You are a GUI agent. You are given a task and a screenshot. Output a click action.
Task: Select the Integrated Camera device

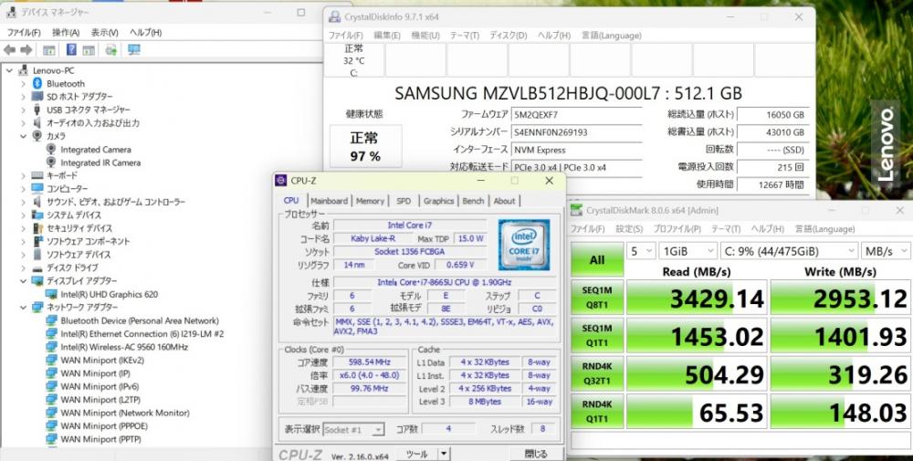point(95,150)
